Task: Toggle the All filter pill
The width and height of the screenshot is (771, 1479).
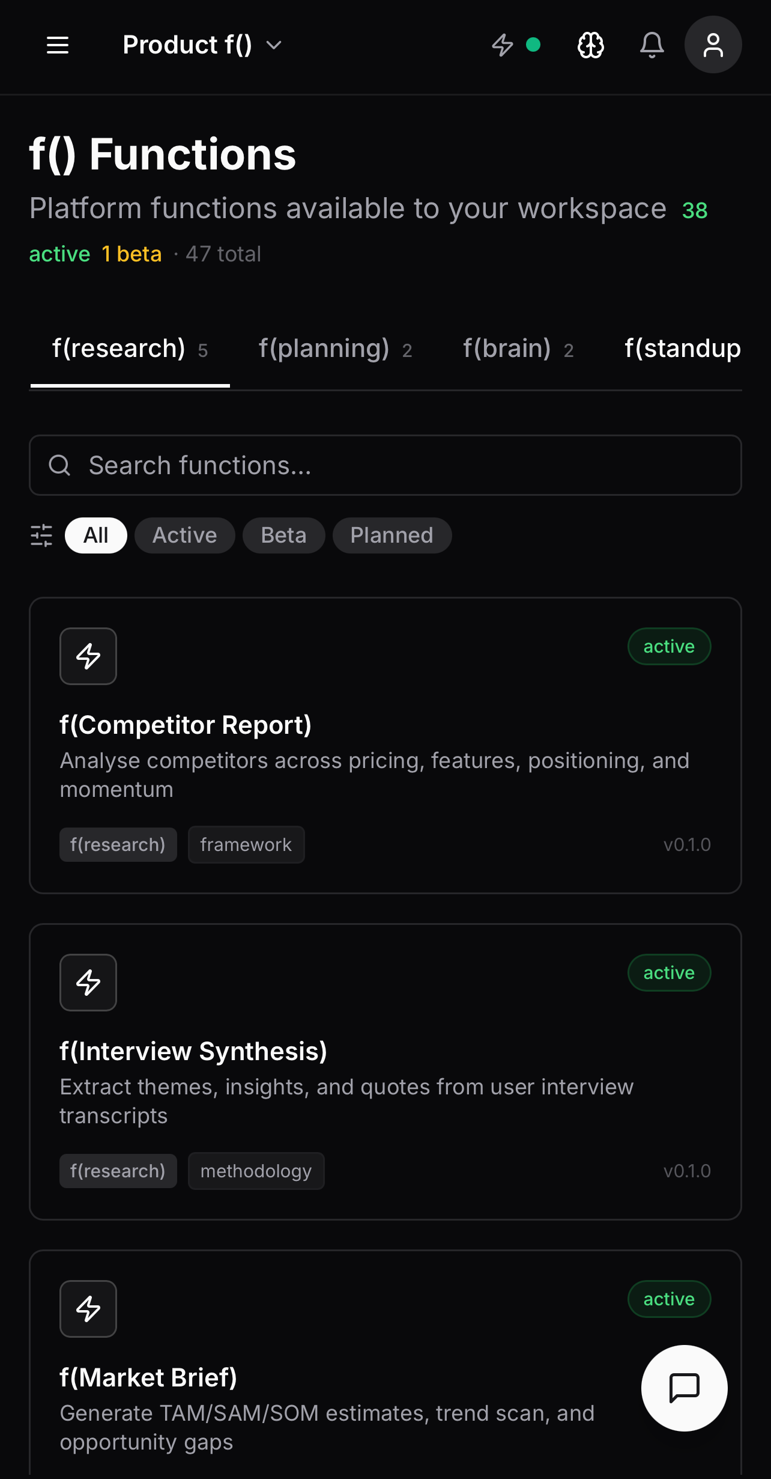Action: coord(95,535)
